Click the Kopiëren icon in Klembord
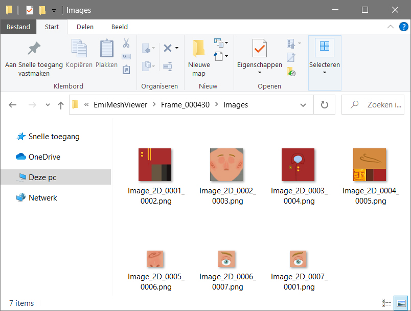The height and width of the screenshot is (311, 411). pyautogui.click(x=79, y=48)
